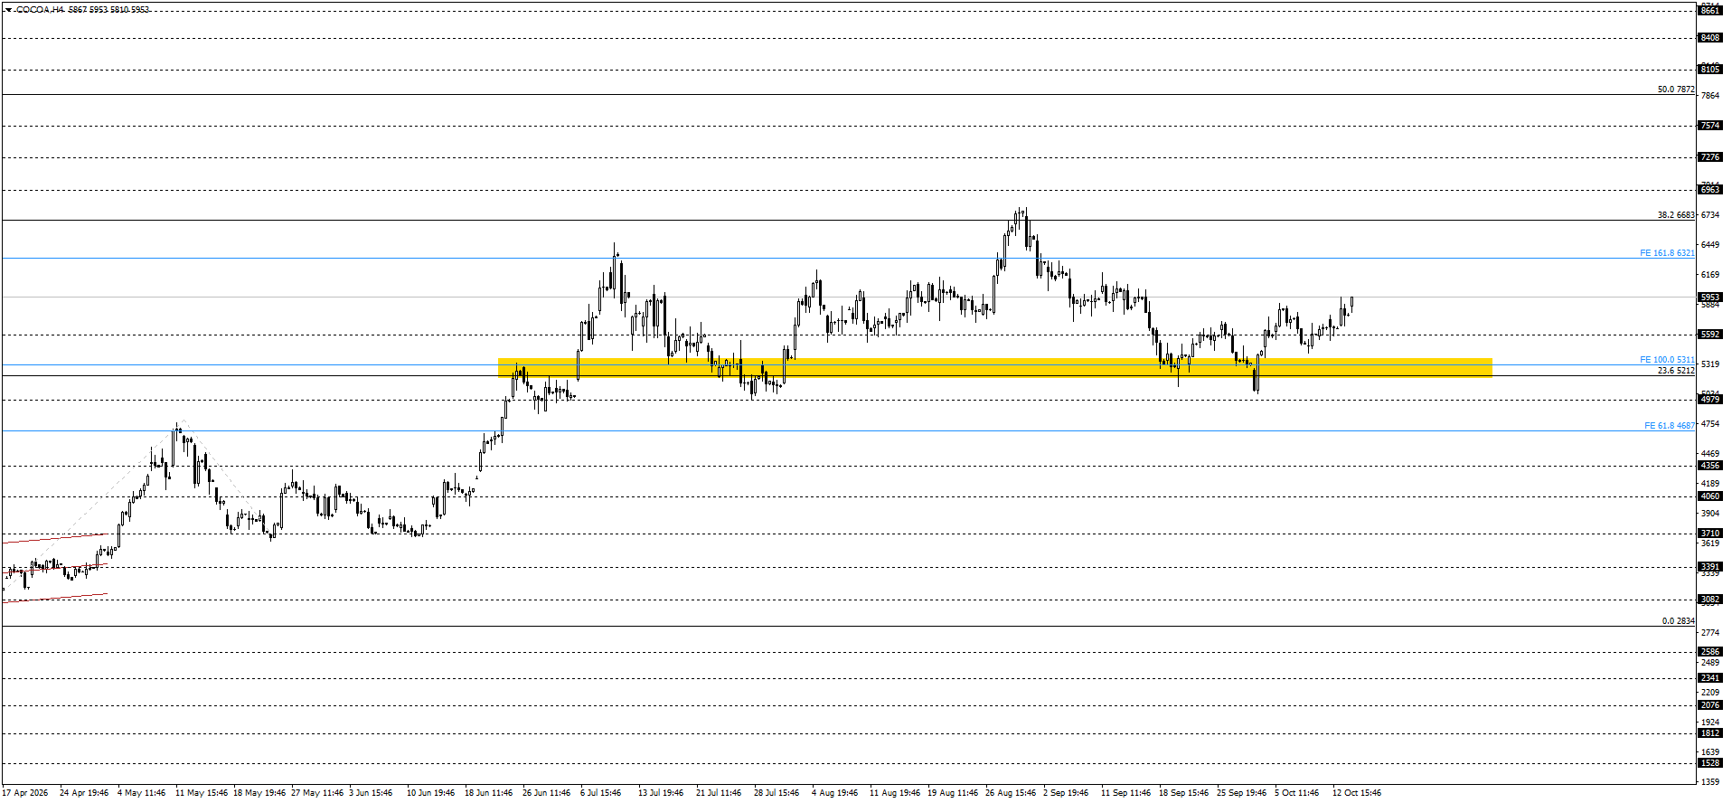The height and width of the screenshot is (803, 1732).
Task: Click the '0.0 2834' Fibonacci label
Action: coord(1678,621)
